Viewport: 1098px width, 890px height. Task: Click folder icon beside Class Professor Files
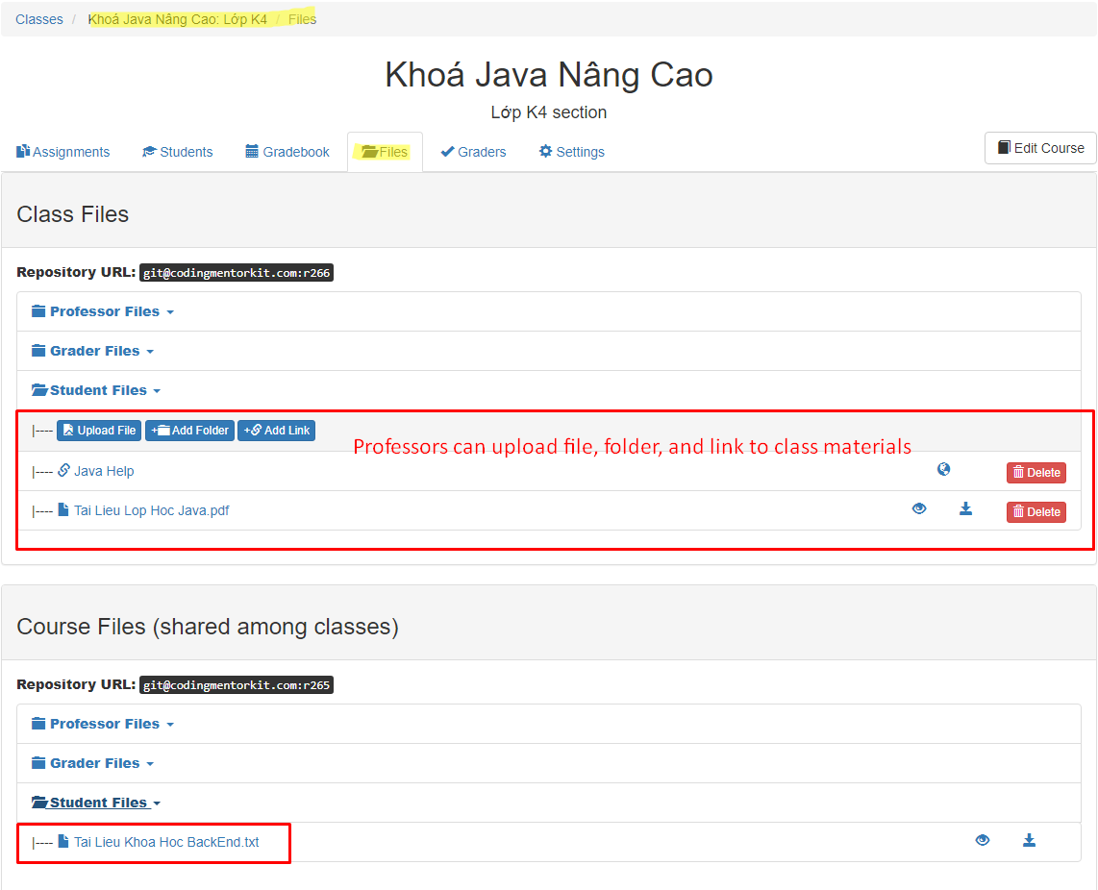coord(38,310)
